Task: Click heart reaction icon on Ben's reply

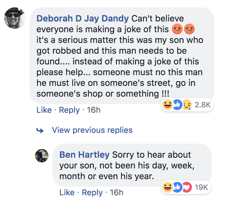Action: click(x=186, y=187)
